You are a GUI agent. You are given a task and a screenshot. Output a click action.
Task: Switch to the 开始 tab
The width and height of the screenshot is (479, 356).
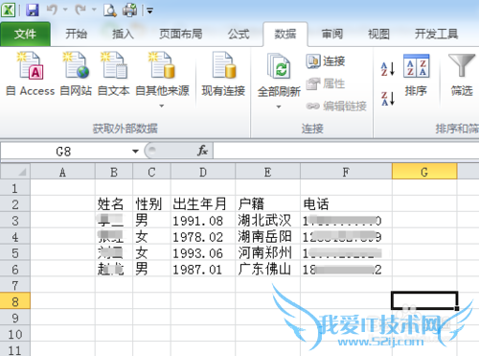76,34
